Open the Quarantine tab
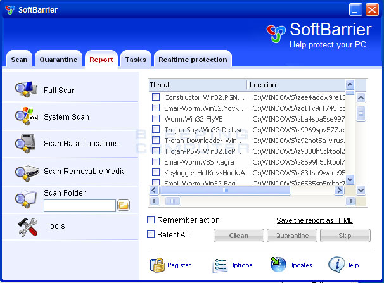The image size is (384, 283). (58, 60)
